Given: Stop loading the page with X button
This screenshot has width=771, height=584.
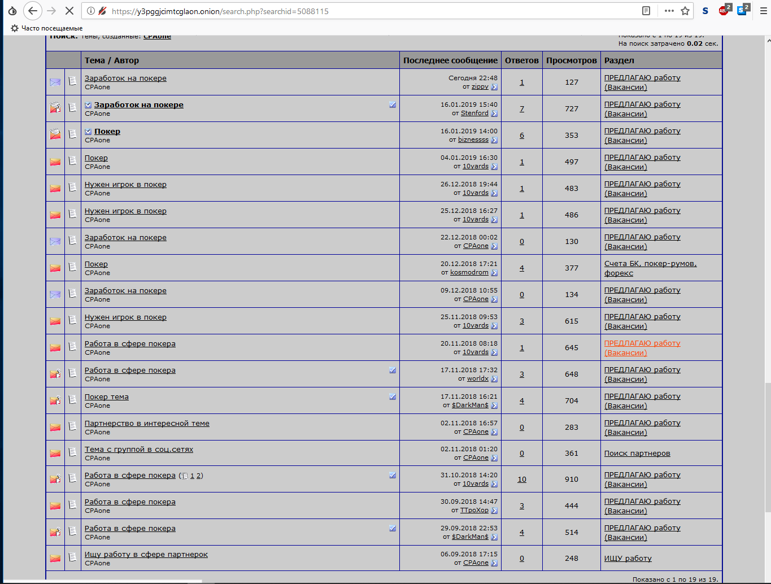Looking at the screenshot, I should (69, 11).
